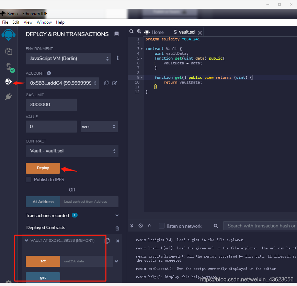Image resolution: width=297 pixels, height=286 pixels.
Task: Close the Remix IDE window
Action: point(291,4)
